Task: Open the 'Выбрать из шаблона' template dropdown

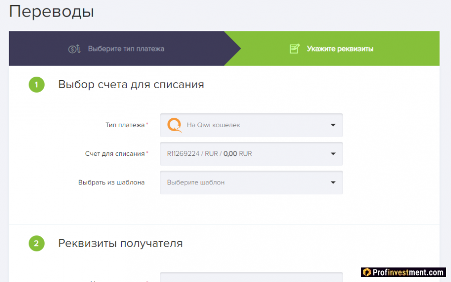Action: point(252,182)
